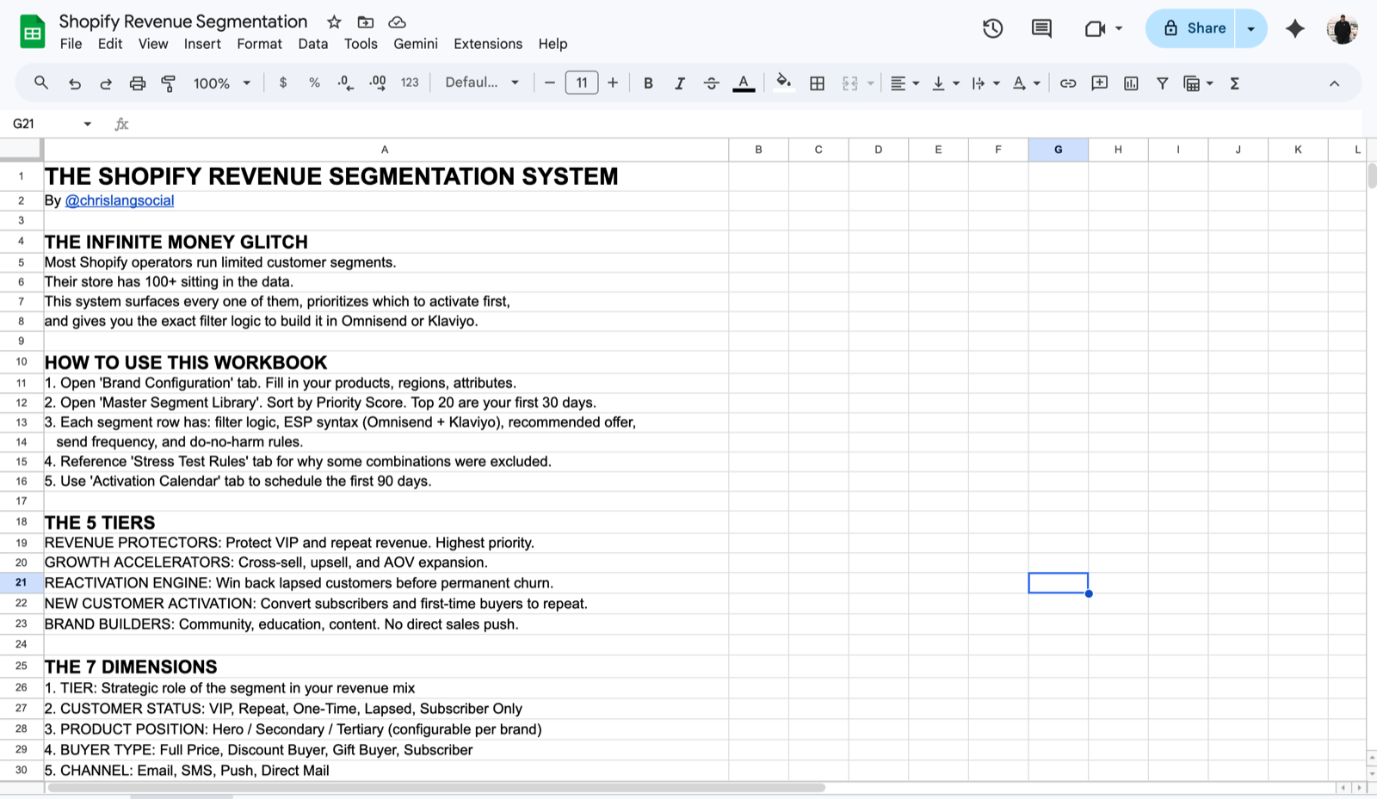
Task: Toggle italic formatting
Action: [680, 83]
